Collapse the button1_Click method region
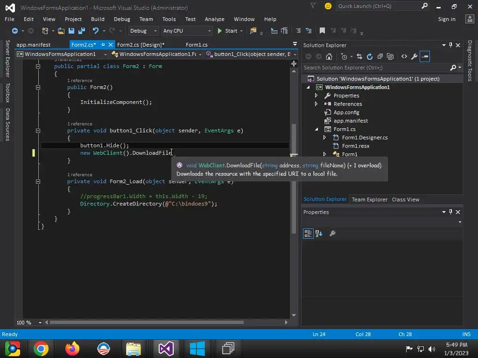 [38, 131]
